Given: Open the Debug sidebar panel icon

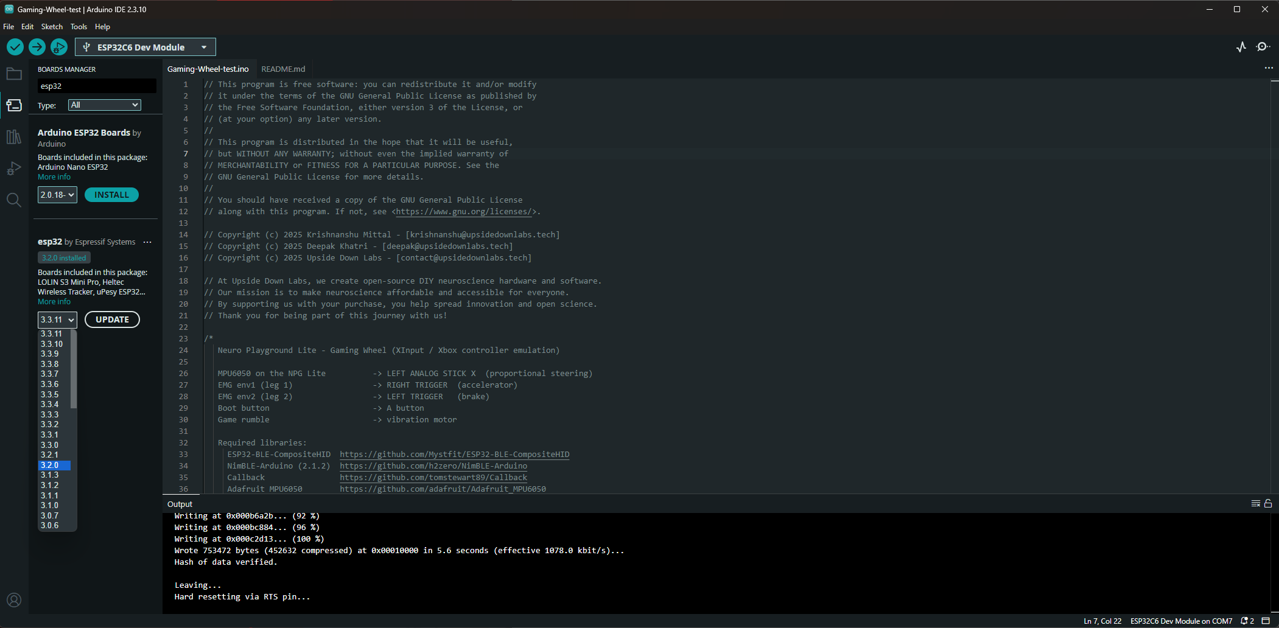Looking at the screenshot, I should (x=14, y=169).
